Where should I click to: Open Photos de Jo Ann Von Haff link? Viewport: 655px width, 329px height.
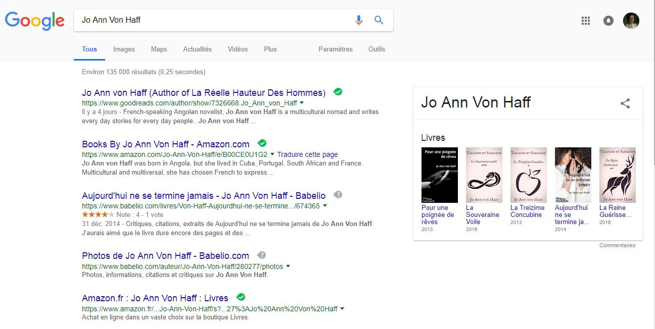[x=165, y=256]
